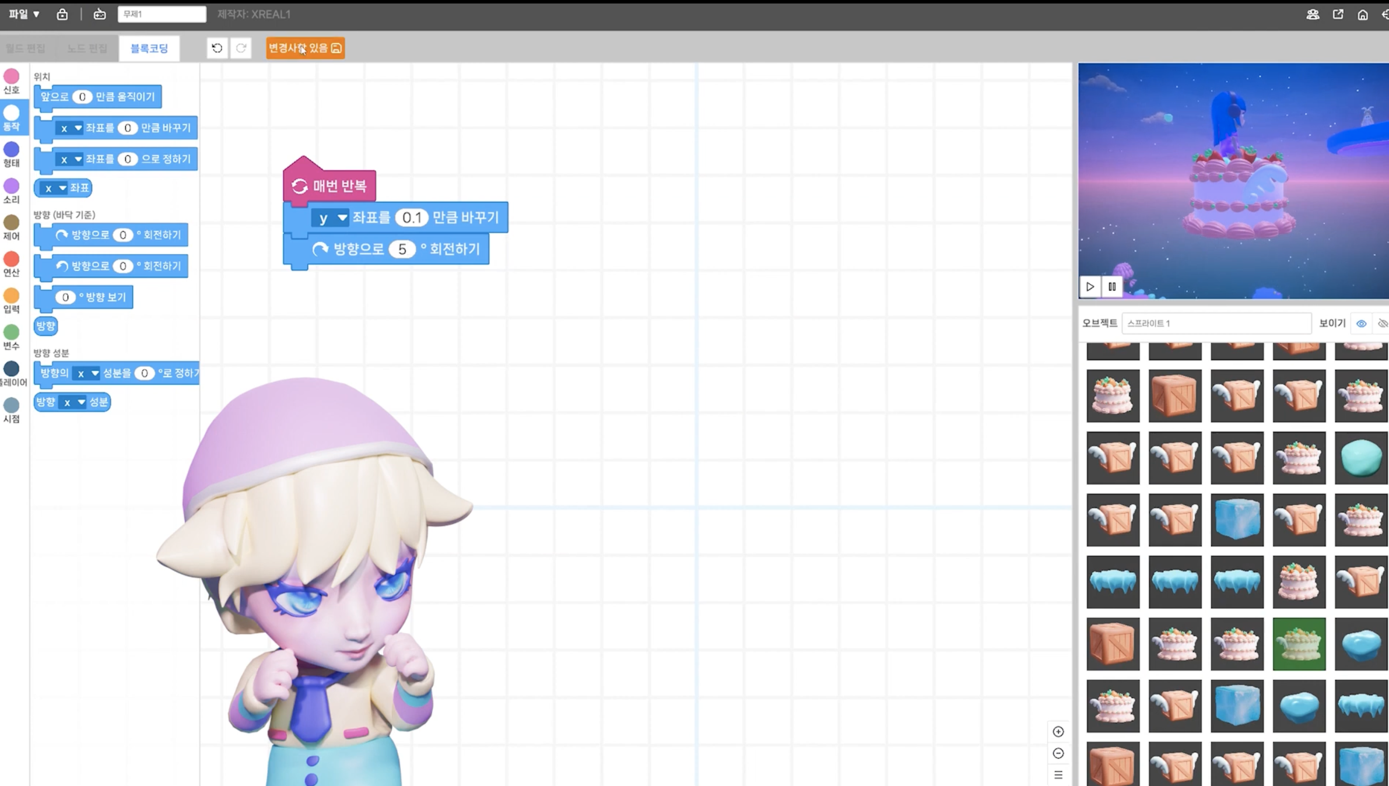Pick the counterclockwise 방향으로 회전하기 palette block
Screen dimensions: 1389x786
point(111,266)
